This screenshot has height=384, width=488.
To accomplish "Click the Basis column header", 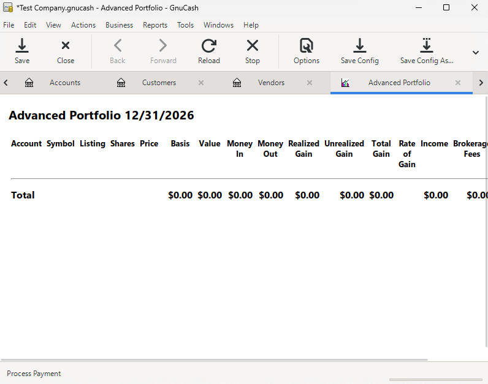I will pos(180,144).
